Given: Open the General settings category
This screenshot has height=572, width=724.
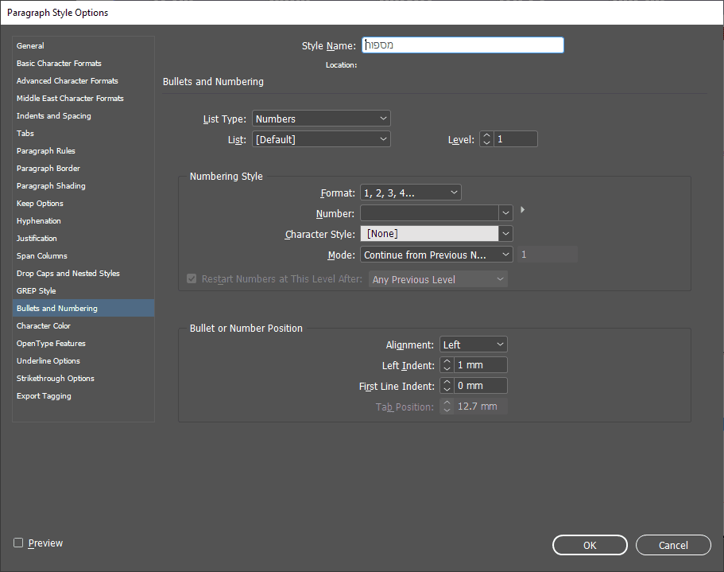Looking at the screenshot, I should click(83, 45).
